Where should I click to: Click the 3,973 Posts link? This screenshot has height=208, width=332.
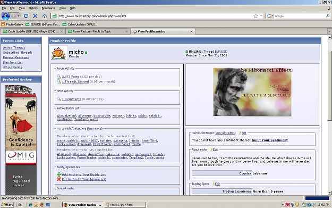(x=70, y=77)
